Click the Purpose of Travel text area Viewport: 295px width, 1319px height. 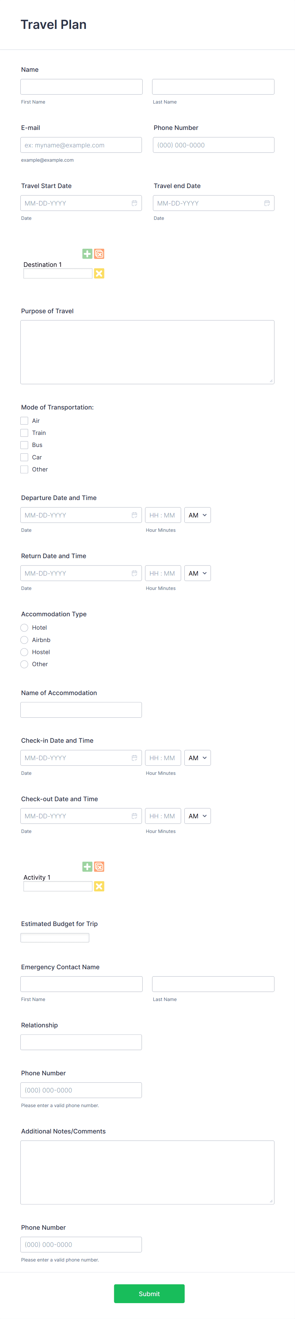click(x=147, y=352)
